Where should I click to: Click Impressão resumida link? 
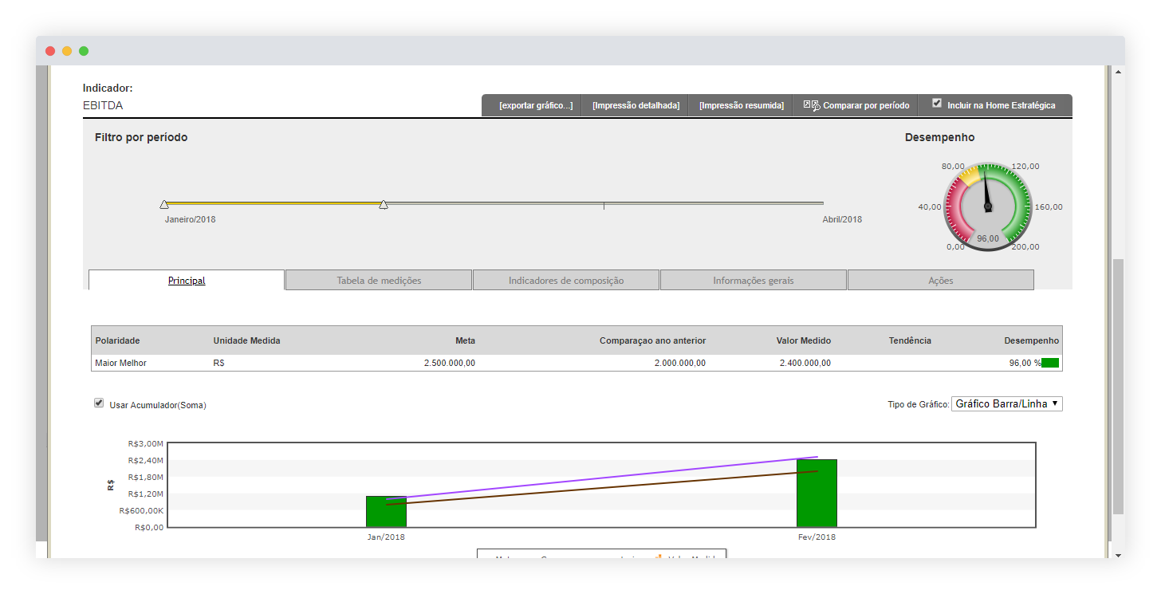[x=741, y=106]
